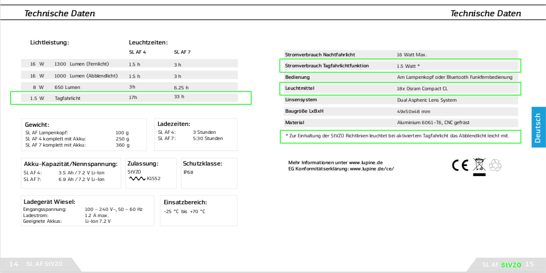Open www.lupine.de link in Mehr Informationen line

pyautogui.click(x=366, y=162)
